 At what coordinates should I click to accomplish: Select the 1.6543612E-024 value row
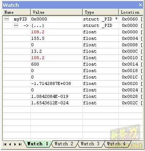point(72,103)
